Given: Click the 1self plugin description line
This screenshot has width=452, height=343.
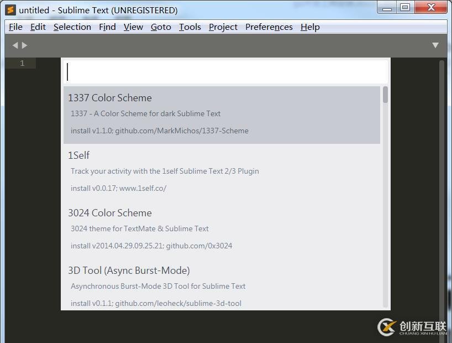Looking at the screenshot, I should 165,171.
